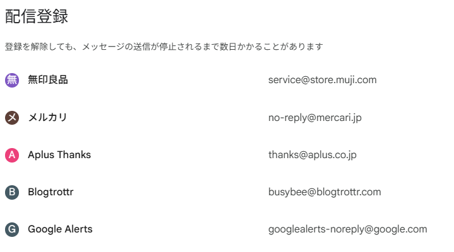Click the service@store.muji.com address
This screenshot has width=454, height=252.
322,80
